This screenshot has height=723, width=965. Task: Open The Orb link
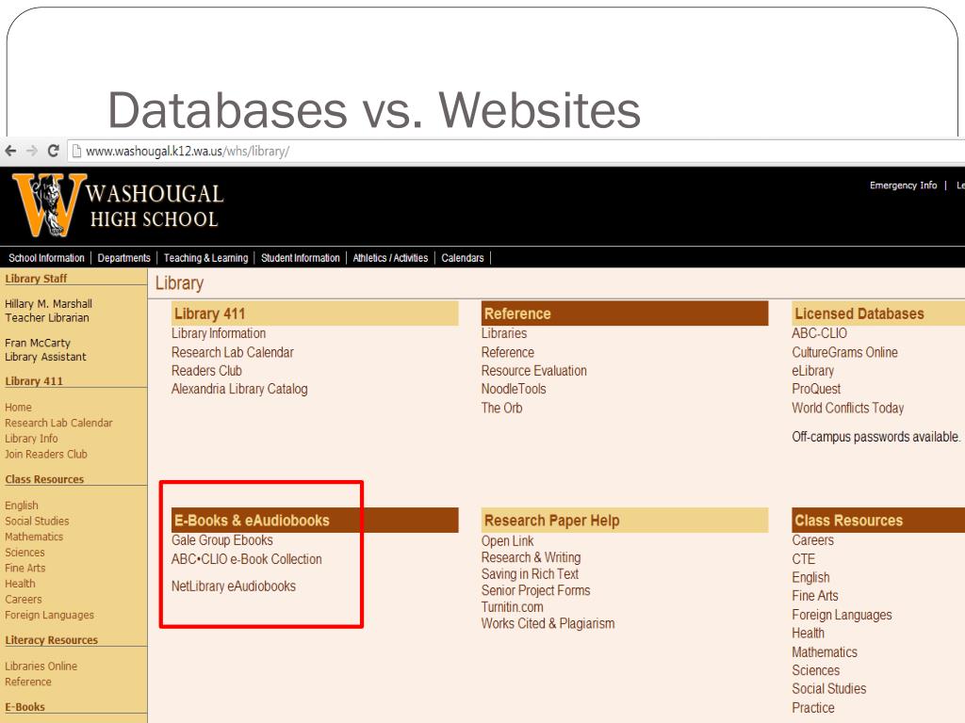pyautogui.click(x=501, y=408)
